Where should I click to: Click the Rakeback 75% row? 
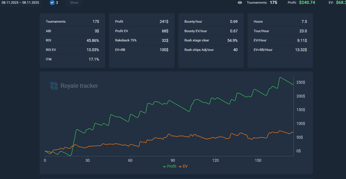142,40
